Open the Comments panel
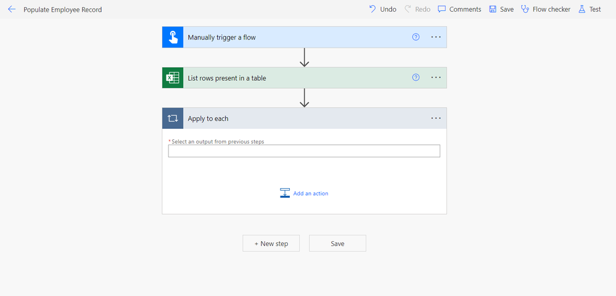616x296 pixels. pos(459,9)
